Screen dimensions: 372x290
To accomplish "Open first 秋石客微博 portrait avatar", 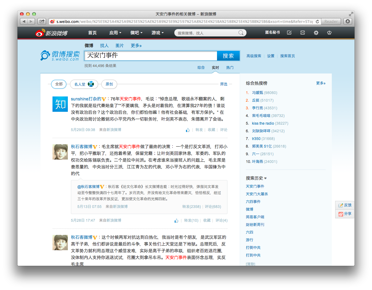I will coord(60,152).
